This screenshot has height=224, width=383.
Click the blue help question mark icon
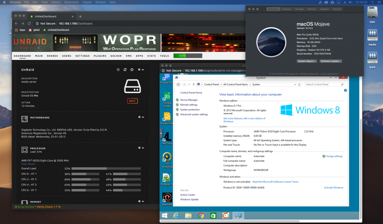click(345, 90)
